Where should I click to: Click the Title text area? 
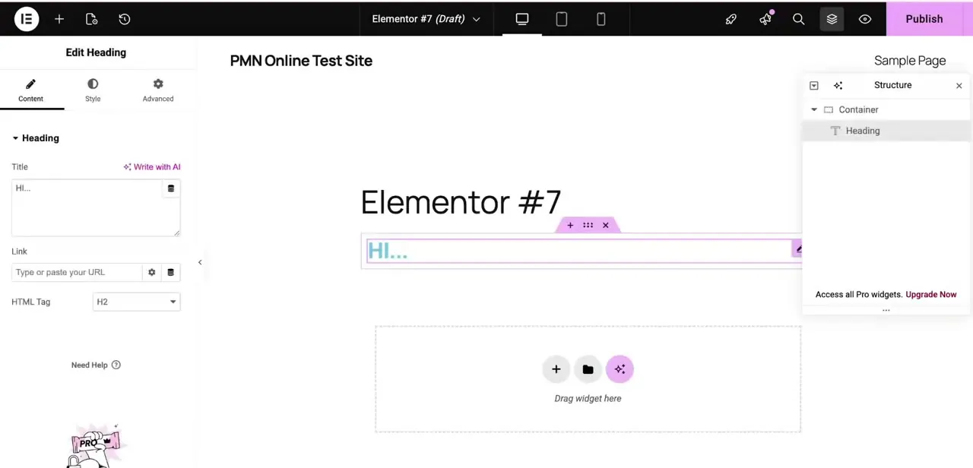[x=96, y=208]
